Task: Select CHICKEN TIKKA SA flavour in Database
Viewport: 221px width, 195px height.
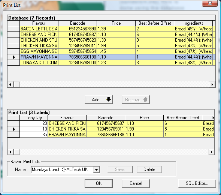Action: tap(39, 46)
